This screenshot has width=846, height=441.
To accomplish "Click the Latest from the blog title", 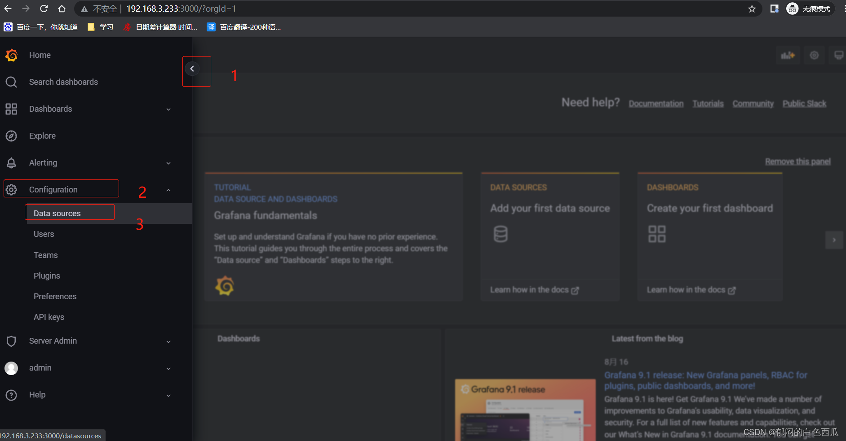I will click(647, 339).
